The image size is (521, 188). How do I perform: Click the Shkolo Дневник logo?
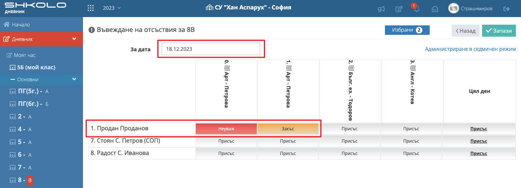pos(35,8)
